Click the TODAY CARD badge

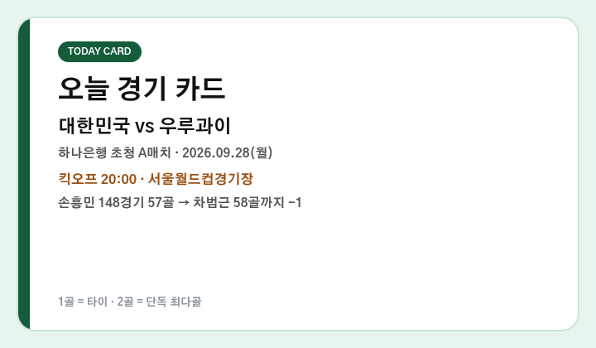[99, 51]
